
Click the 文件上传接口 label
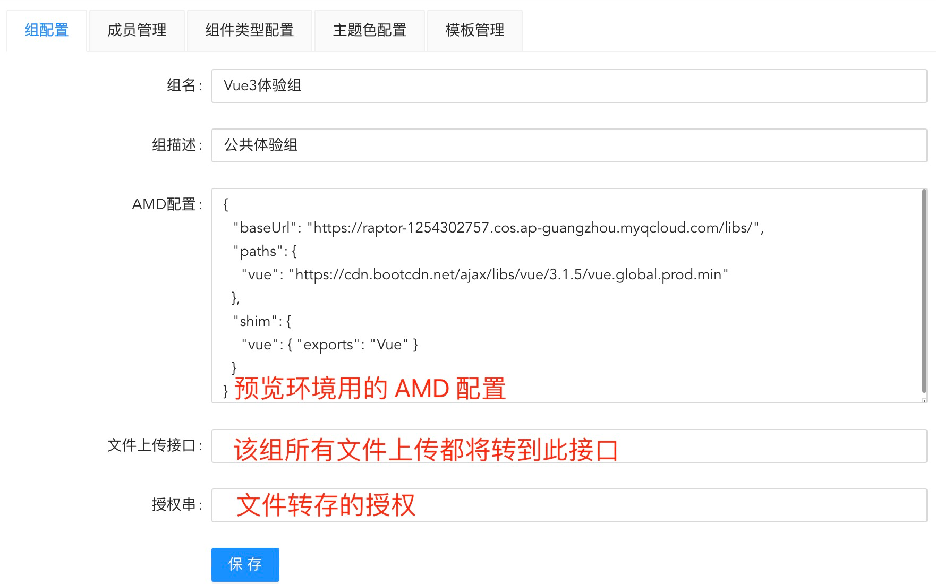155,445
